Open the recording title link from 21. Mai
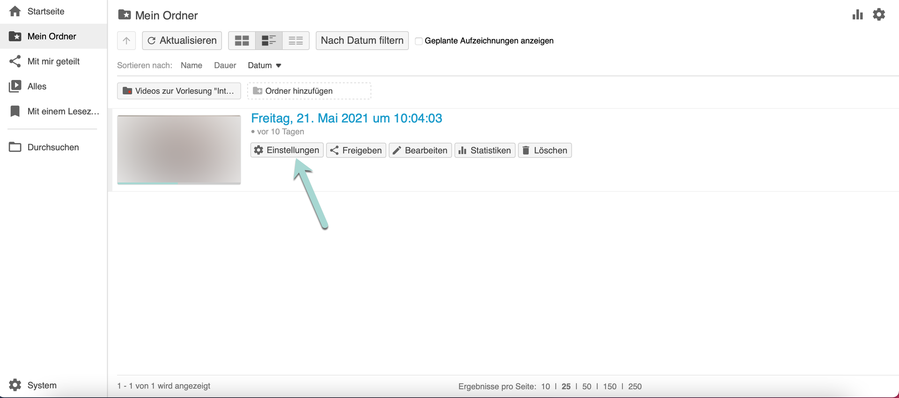Screen dimensions: 899x398 [346, 118]
